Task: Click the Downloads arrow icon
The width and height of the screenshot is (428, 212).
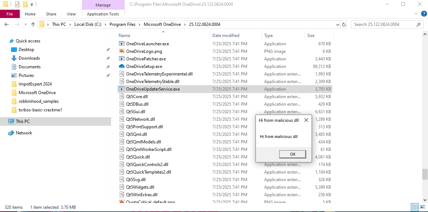Action: (x=14, y=58)
